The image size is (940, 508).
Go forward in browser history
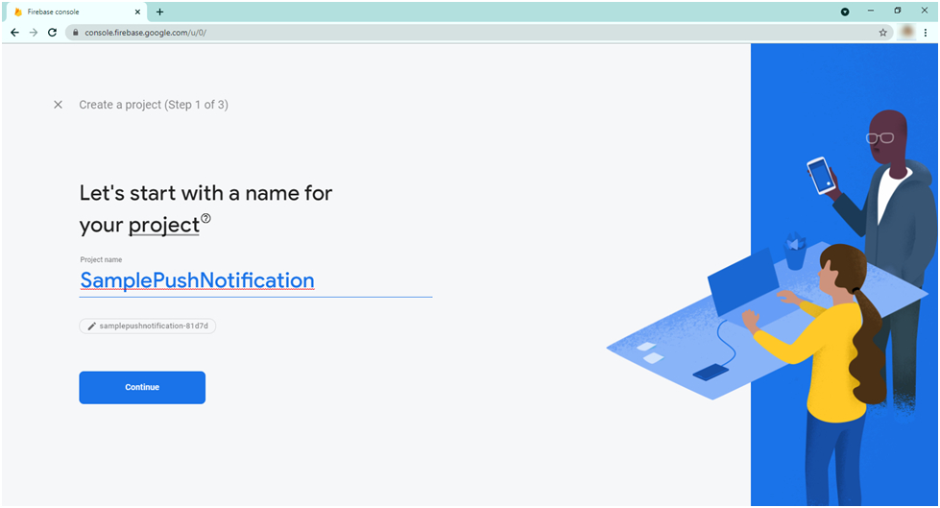tap(34, 33)
